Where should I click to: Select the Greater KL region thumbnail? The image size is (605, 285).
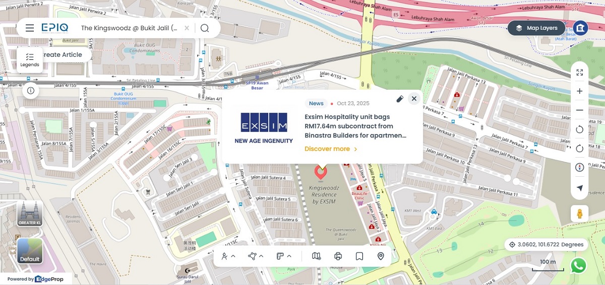pyautogui.click(x=30, y=214)
